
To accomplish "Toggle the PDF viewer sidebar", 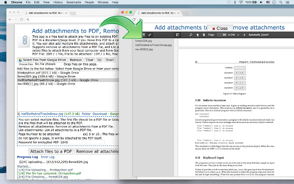I will [178, 35].
